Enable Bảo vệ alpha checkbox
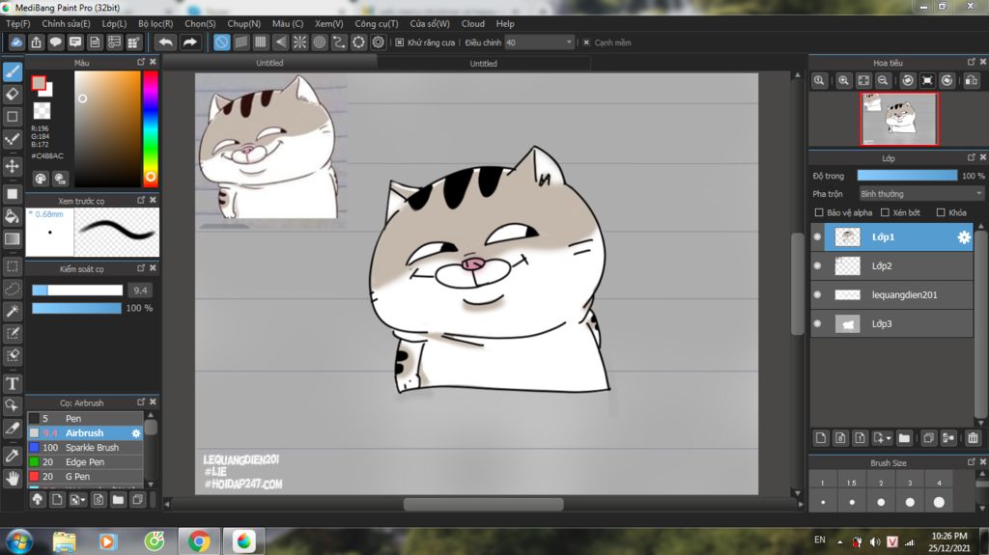The image size is (989, 555). point(819,212)
